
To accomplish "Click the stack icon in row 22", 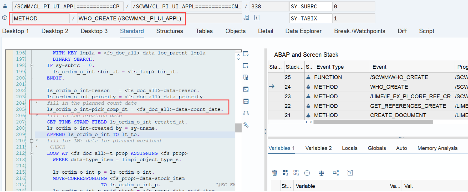I will (x=308, y=106).
